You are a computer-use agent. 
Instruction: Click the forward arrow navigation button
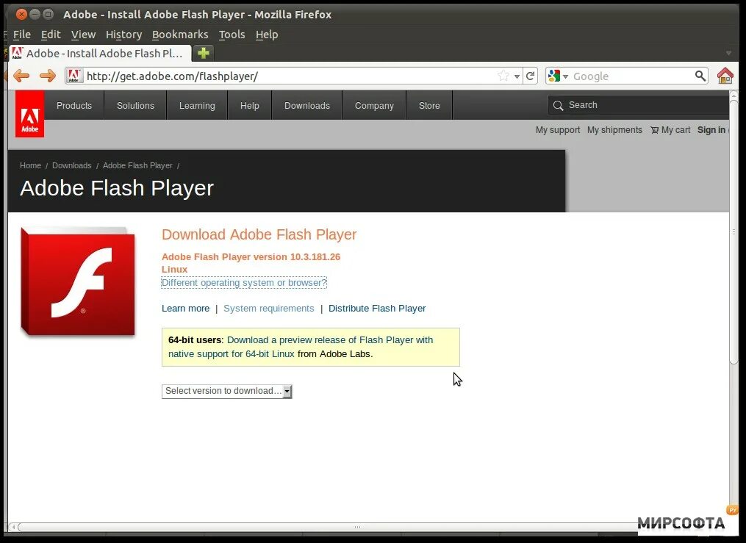48,76
